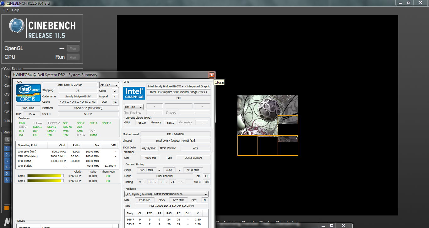Screen dimensions: 429x228
Task: Open the File menu in Cinebench
Action: (x=5, y=10)
